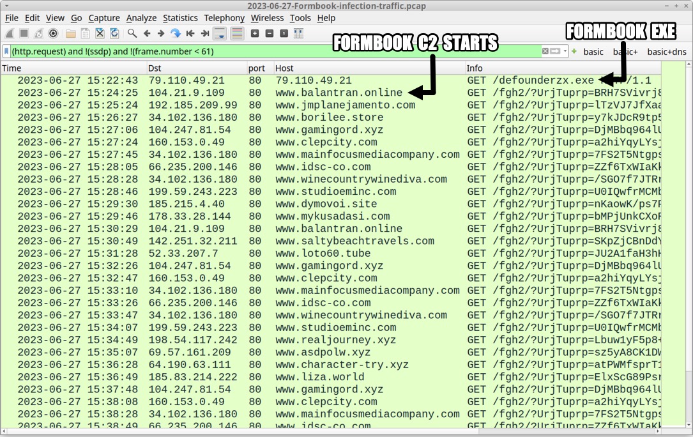Open the Go menu
This screenshot has width=693, height=437.
pyautogui.click(x=77, y=18)
